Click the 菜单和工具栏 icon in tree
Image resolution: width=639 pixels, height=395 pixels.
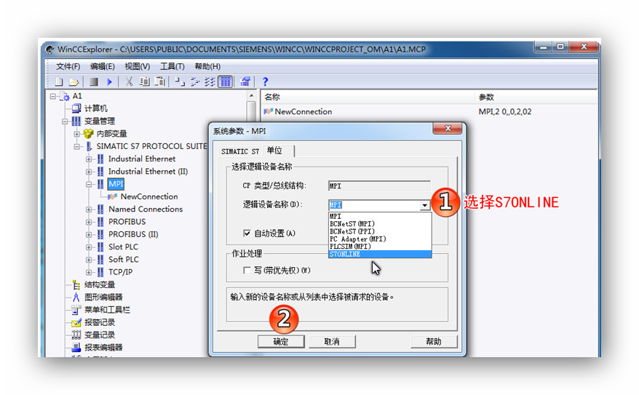(x=76, y=310)
